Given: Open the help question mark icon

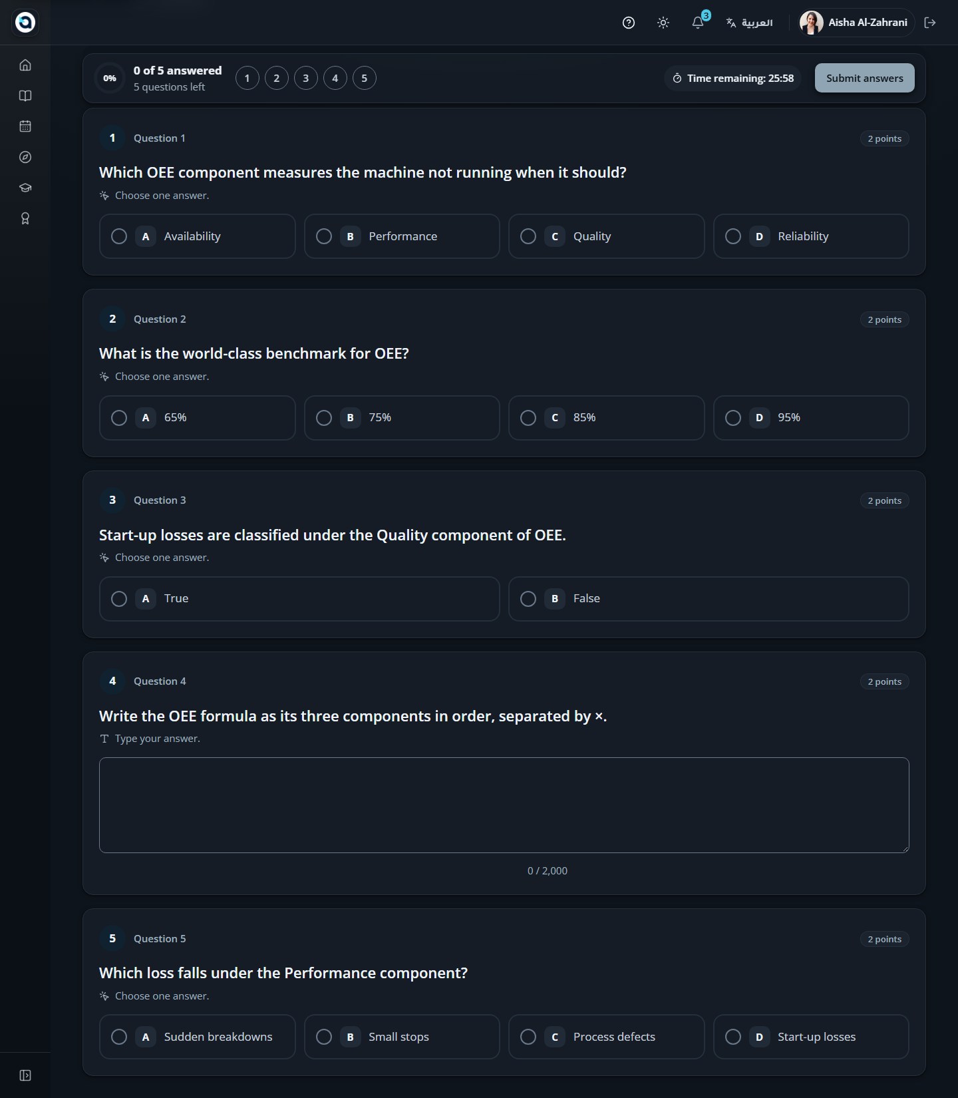Looking at the screenshot, I should [x=629, y=23].
